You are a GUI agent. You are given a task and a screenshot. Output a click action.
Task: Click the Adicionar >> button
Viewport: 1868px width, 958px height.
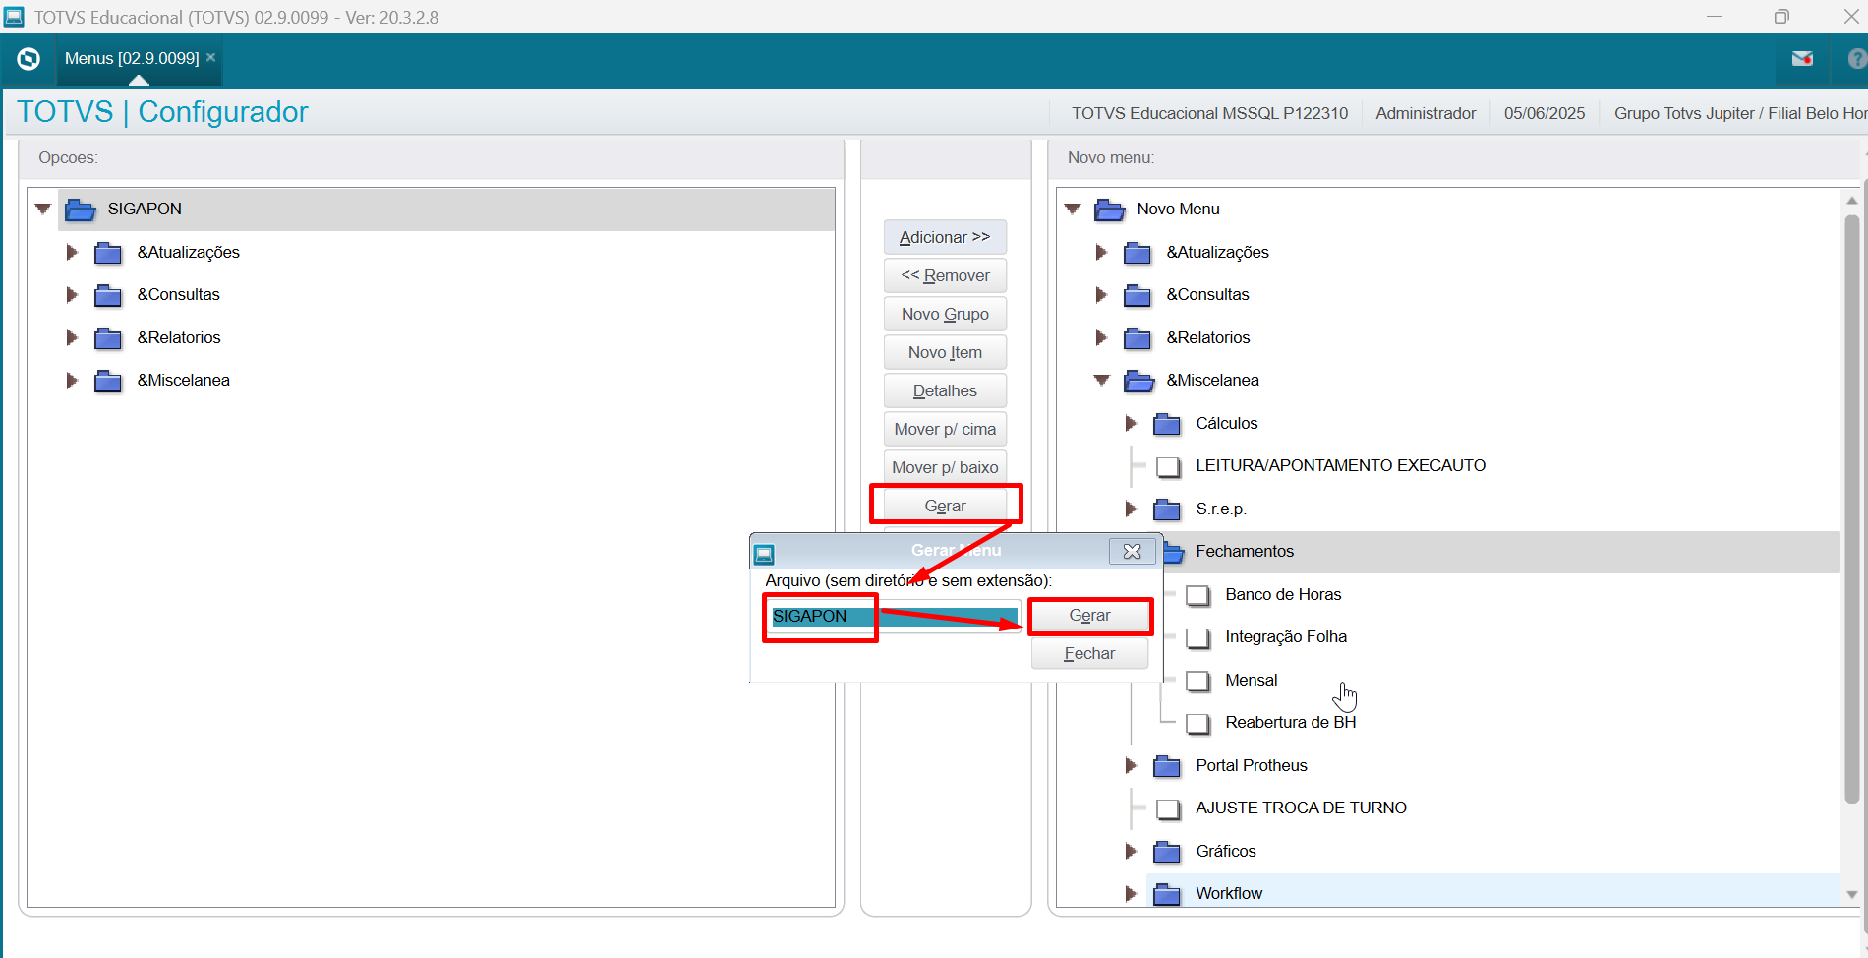[x=945, y=237]
